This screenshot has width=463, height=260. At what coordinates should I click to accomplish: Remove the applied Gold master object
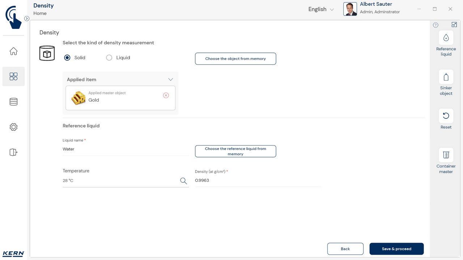coord(166,95)
